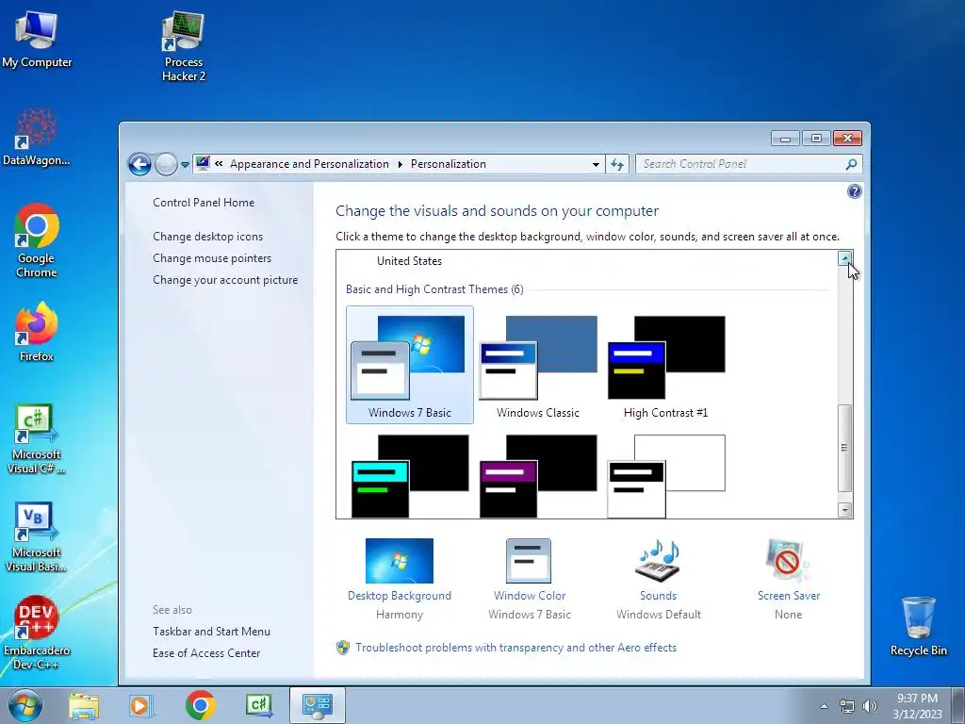Image resolution: width=965 pixels, height=724 pixels.
Task: Open recent pages dropdown arrow
Action: pos(185,165)
